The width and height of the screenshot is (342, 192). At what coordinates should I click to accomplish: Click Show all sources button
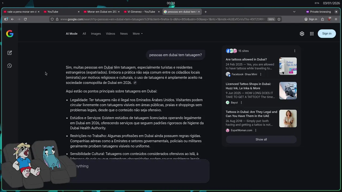(x=261, y=139)
